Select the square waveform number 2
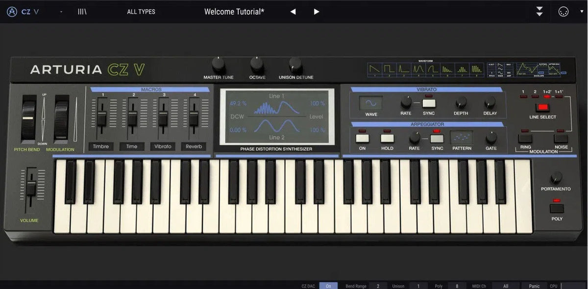Screen dimensions: 588x289 [x=389, y=70]
